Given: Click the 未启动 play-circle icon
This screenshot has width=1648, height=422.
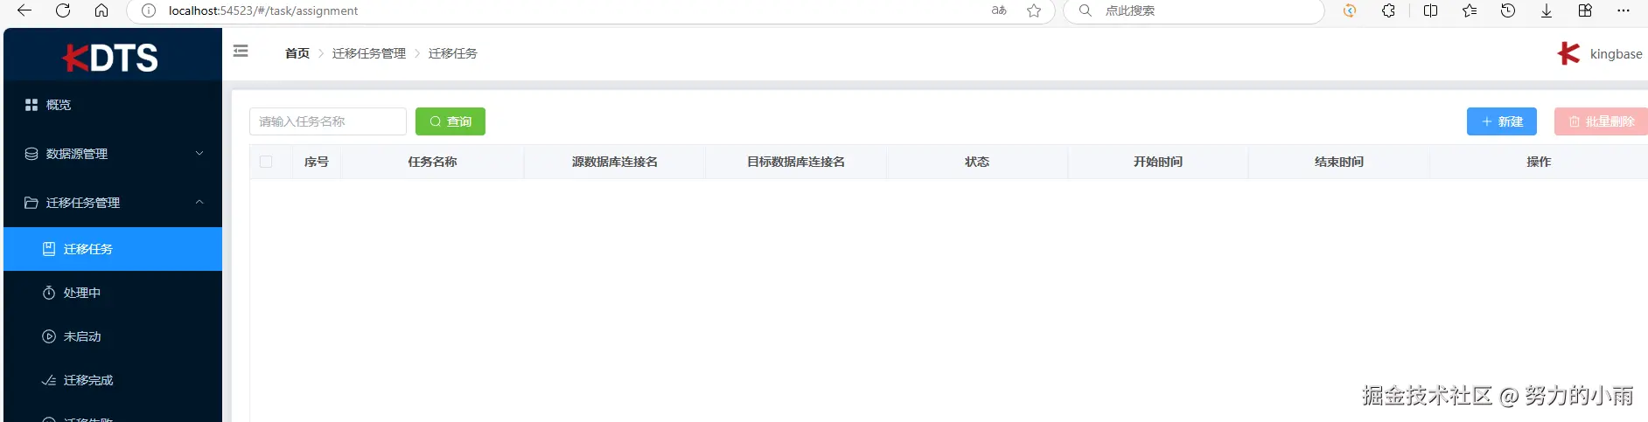Looking at the screenshot, I should coord(49,336).
